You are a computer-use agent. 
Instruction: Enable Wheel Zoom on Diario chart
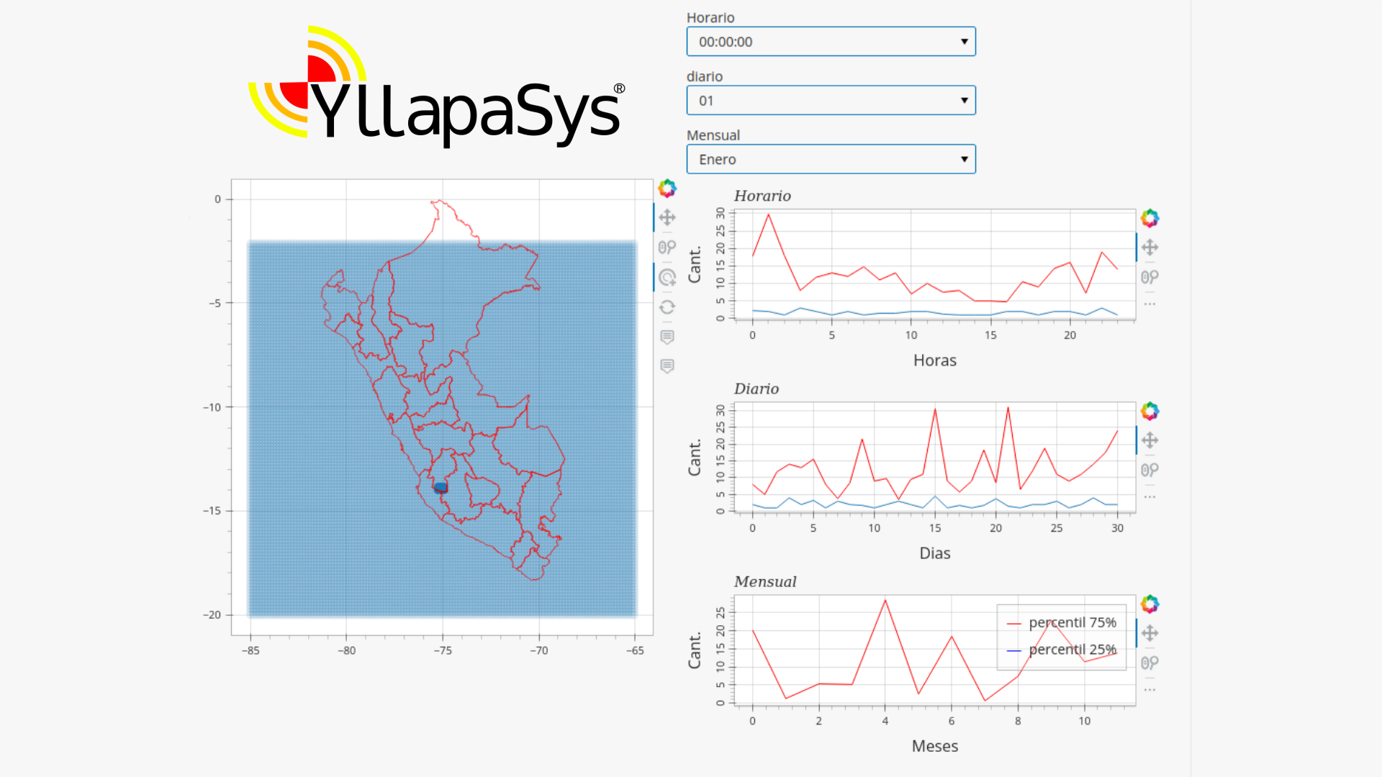click(1150, 470)
